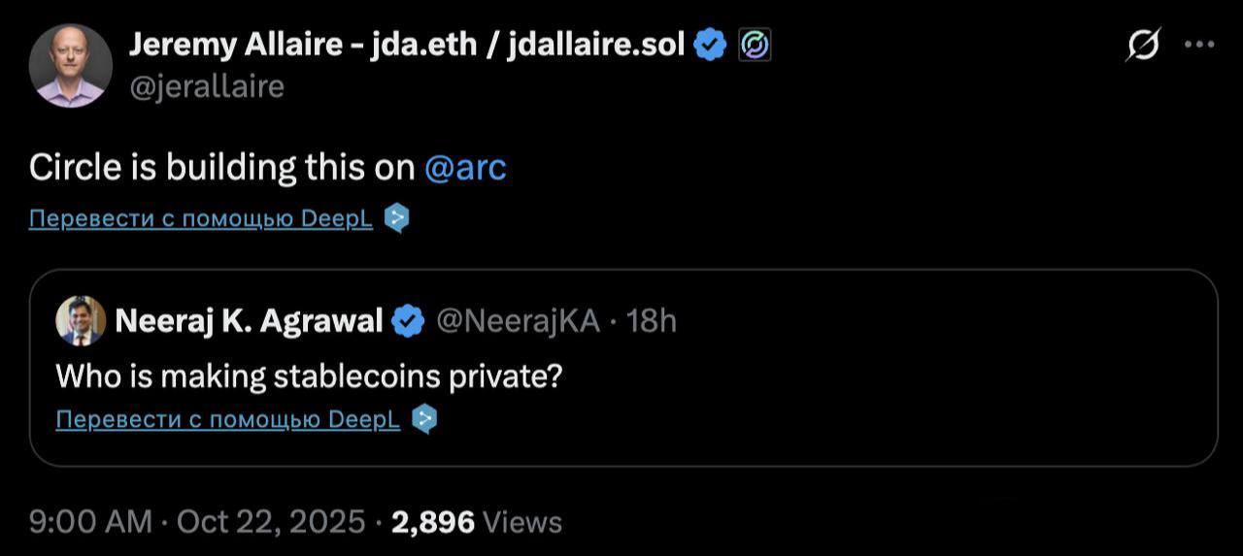Click the blue verified badge beside jdallaire.sol

click(712, 45)
